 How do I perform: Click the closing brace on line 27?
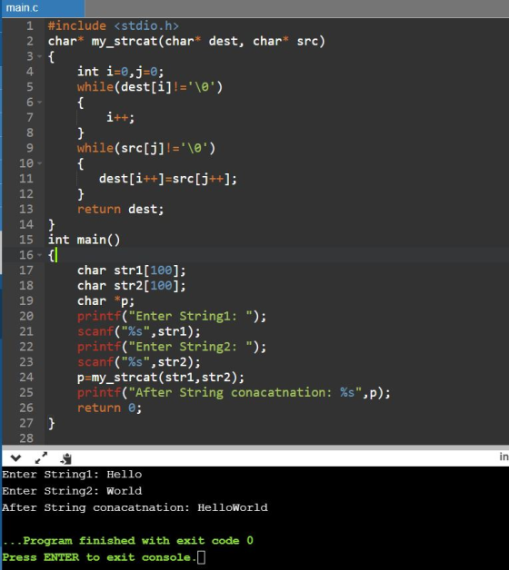click(51, 423)
